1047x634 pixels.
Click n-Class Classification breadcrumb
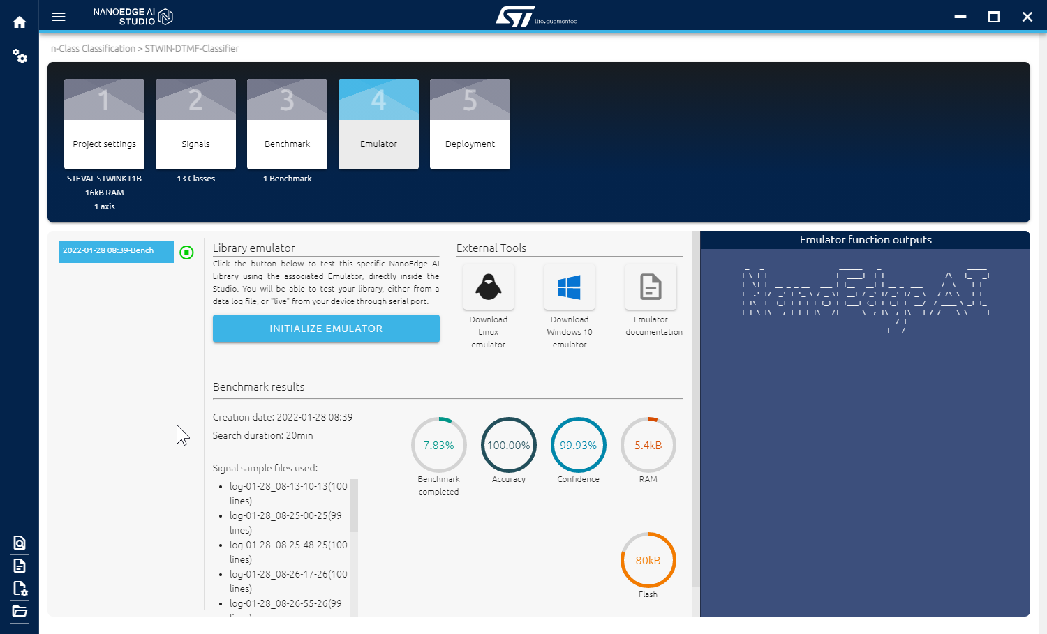[x=93, y=49]
